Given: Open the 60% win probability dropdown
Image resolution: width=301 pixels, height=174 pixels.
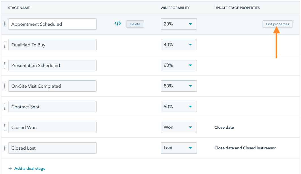Looking at the screenshot, I should point(179,65).
